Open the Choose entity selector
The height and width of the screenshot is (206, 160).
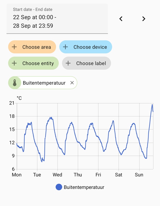click(38, 63)
